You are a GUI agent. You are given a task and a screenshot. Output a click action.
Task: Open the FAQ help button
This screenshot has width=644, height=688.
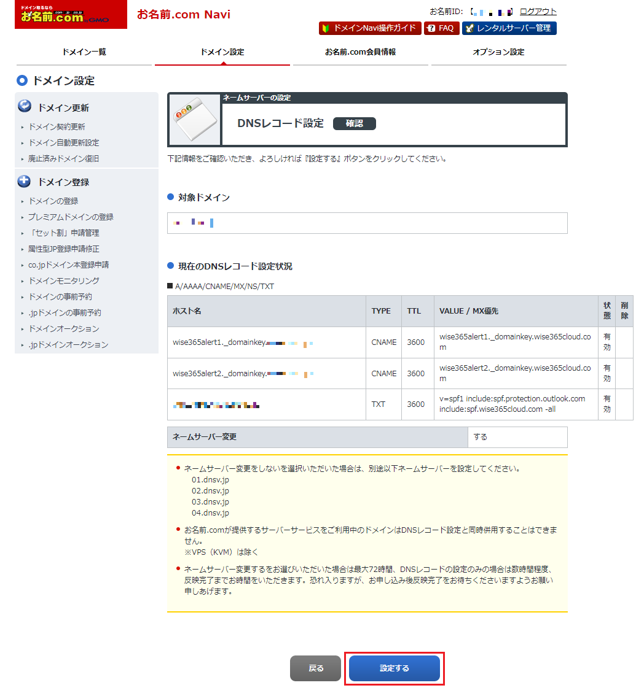[x=441, y=28]
